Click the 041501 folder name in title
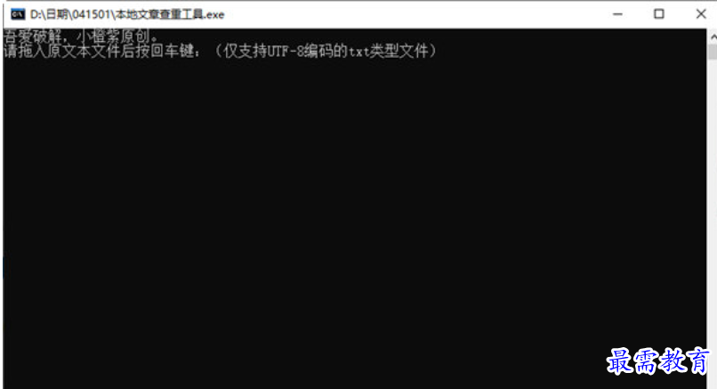This screenshot has height=389, width=717. pyautogui.click(x=92, y=14)
